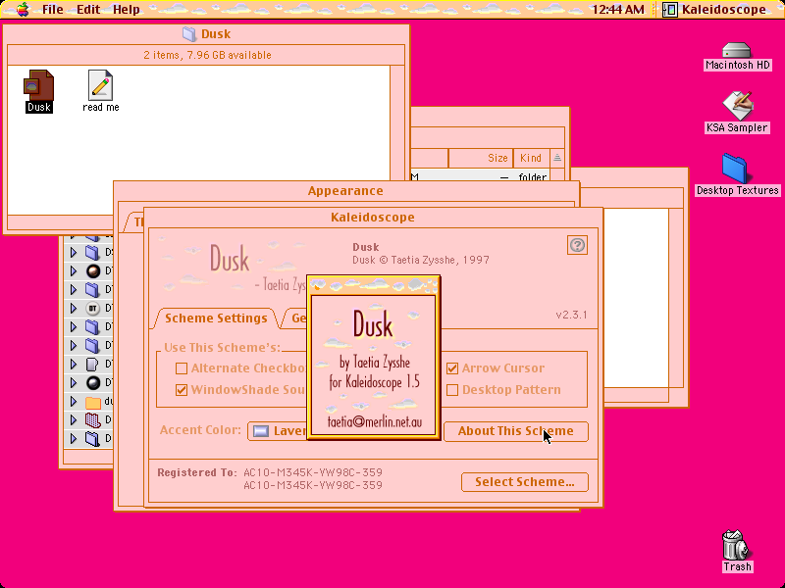Select the grey document icon in the list

coord(92,364)
